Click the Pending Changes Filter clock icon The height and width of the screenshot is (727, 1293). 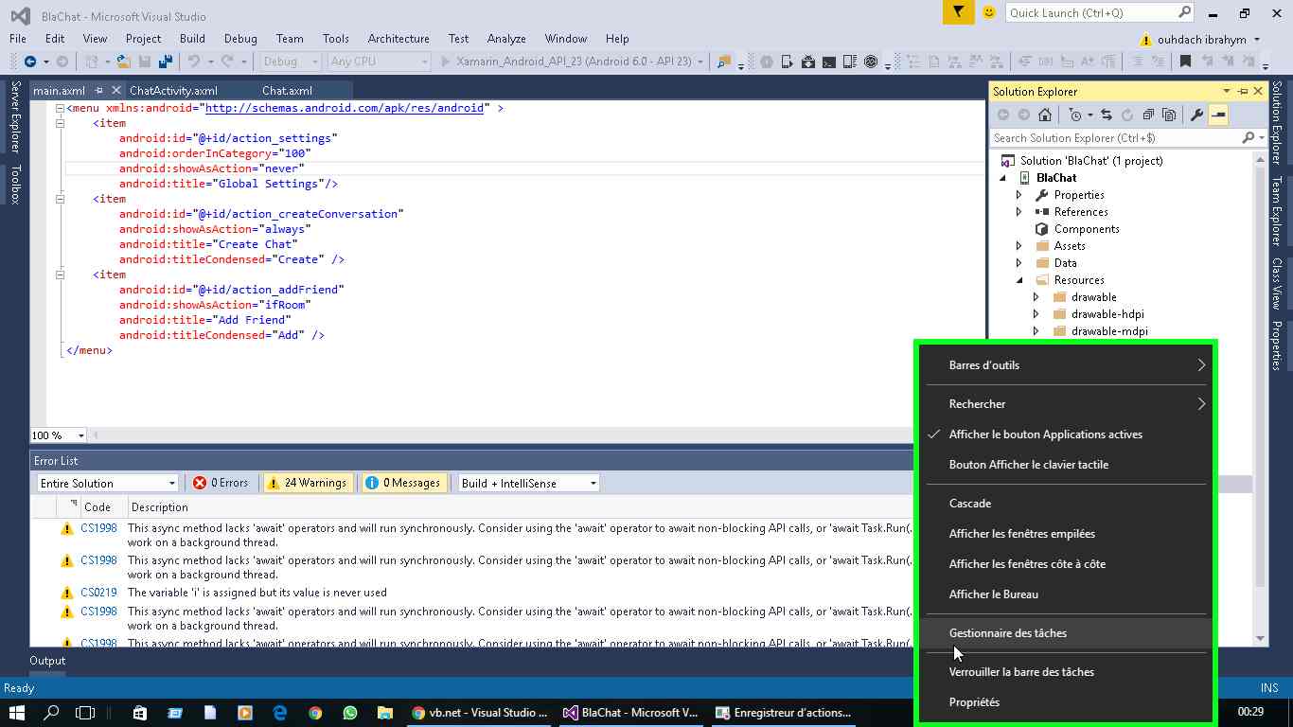click(1075, 115)
